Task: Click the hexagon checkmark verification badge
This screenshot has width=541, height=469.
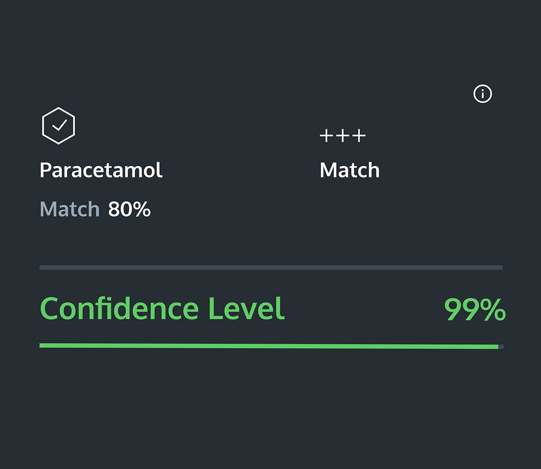Action: coord(59,126)
